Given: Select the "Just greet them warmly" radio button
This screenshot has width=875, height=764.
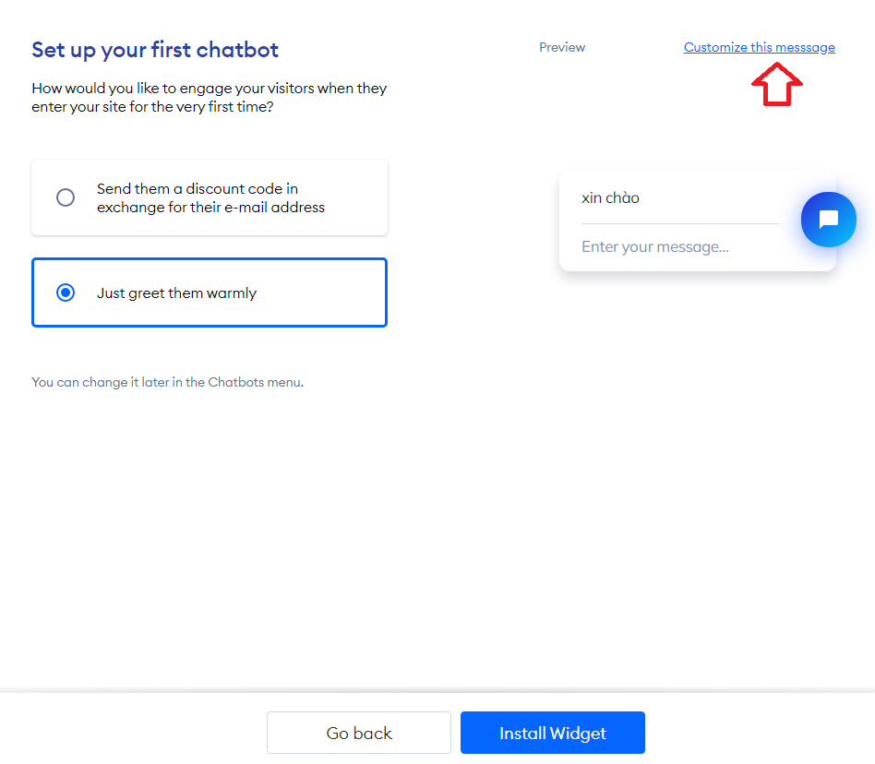Looking at the screenshot, I should coord(66,292).
